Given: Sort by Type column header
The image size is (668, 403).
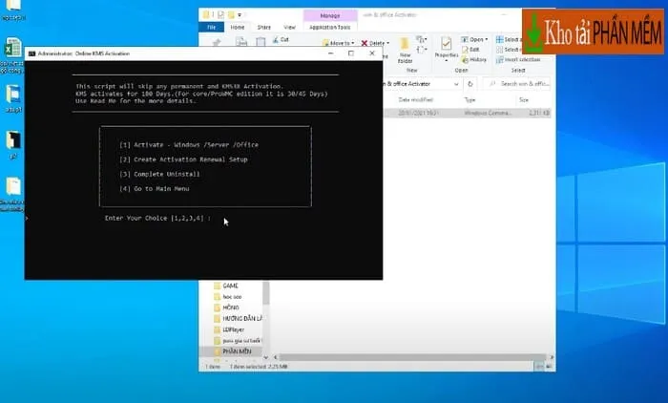Looking at the screenshot, I should (470, 99).
